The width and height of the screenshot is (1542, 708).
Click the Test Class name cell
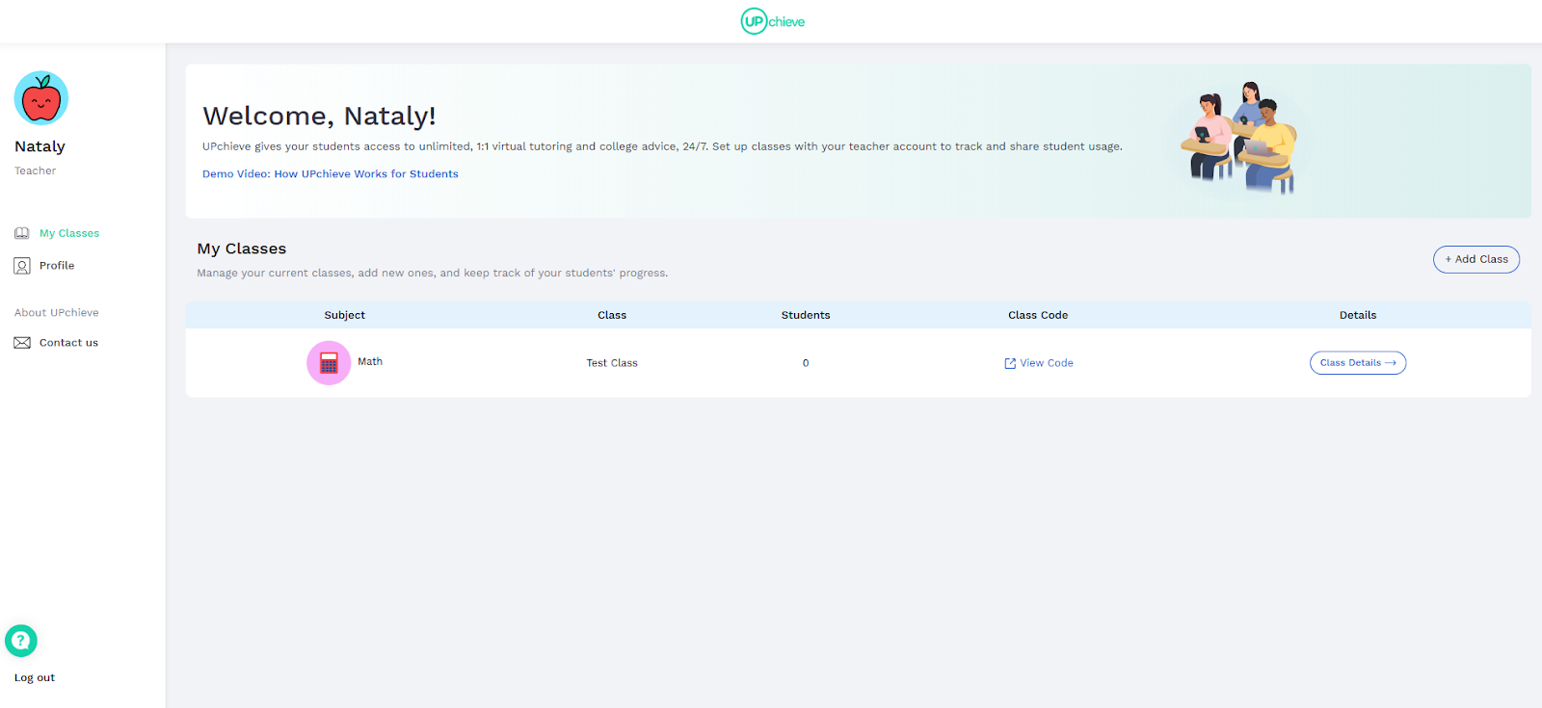click(x=612, y=363)
